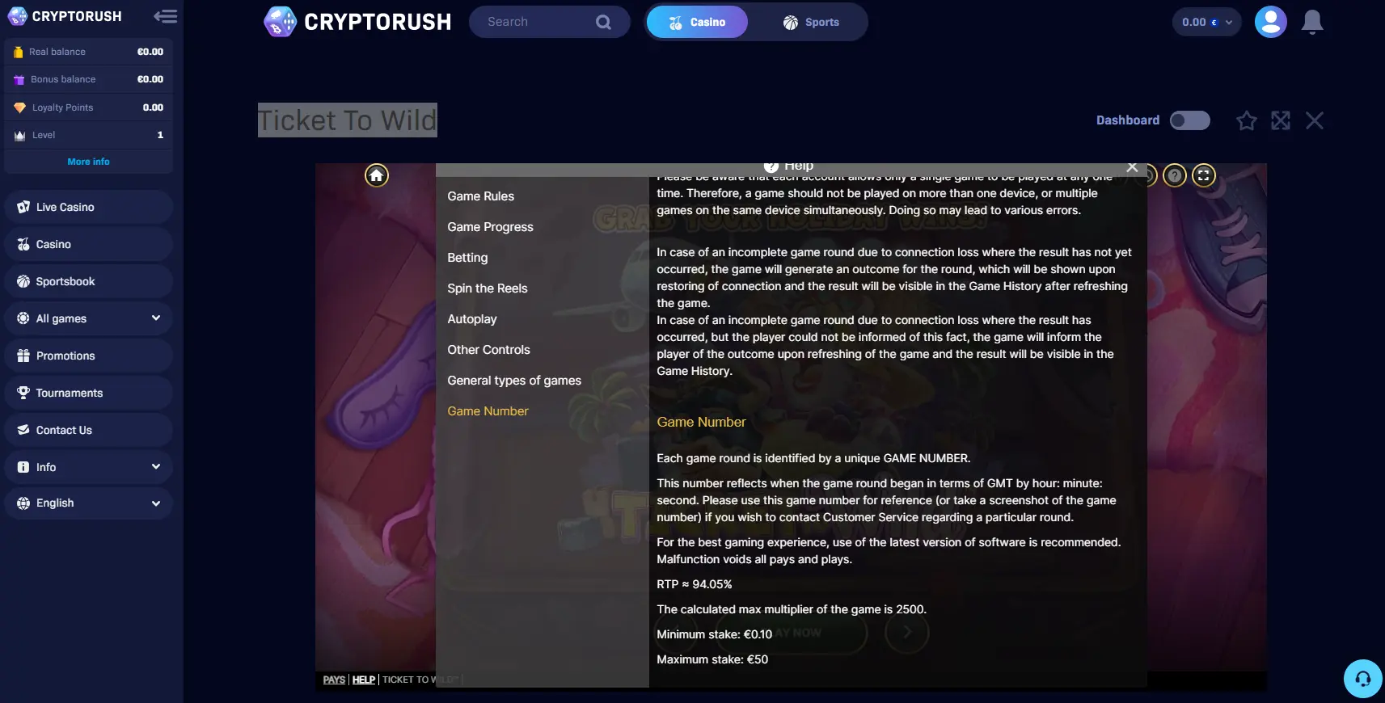The image size is (1385, 703).
Task: Open the PAYS link below the game
Action: (334, 680)
